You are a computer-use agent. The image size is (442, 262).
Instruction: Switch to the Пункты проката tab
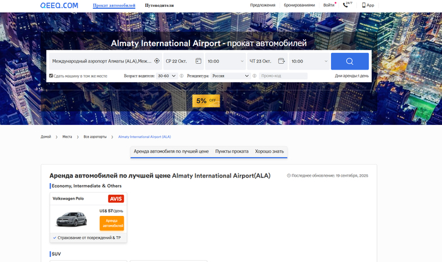point(231,152)
